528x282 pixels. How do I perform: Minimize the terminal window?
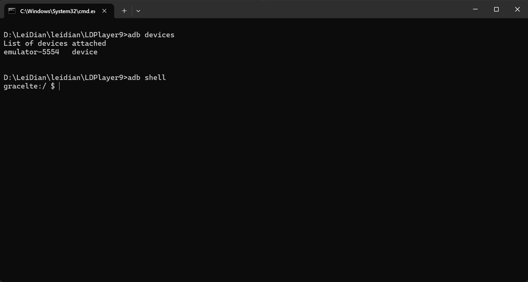pyautogui.click(x=475, y=9)
